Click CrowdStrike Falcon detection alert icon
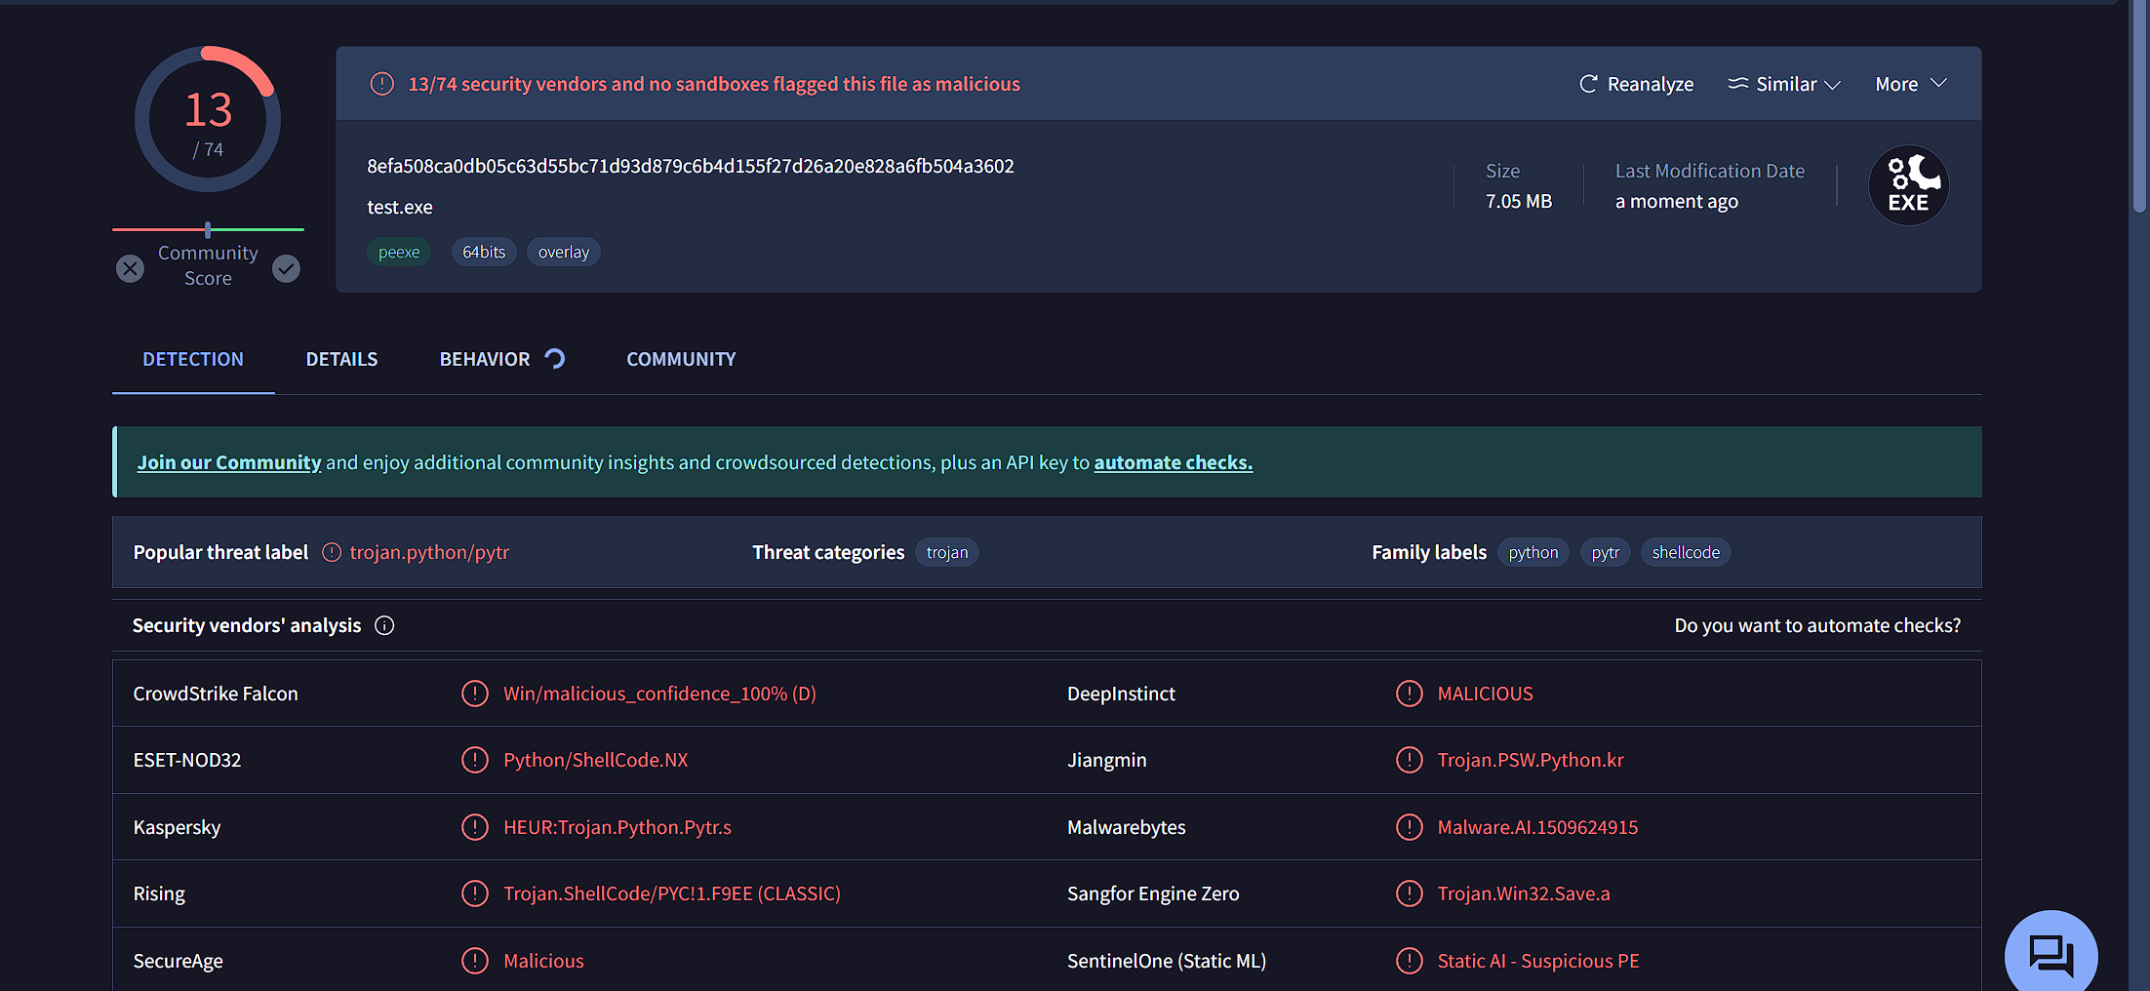The width and height of the screenshot is (2150, 991). tap(475, 694)
